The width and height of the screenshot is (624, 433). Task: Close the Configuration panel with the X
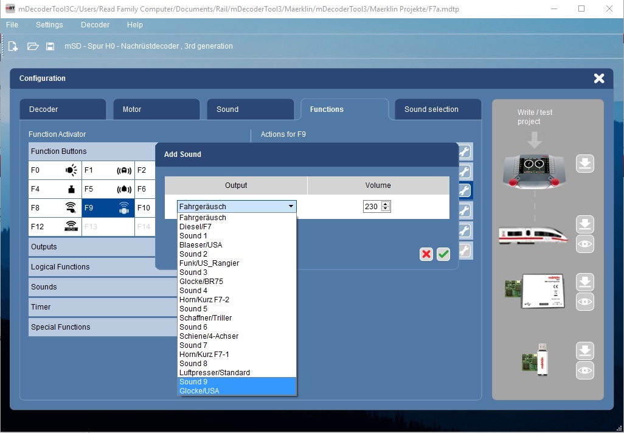[599, 78]
